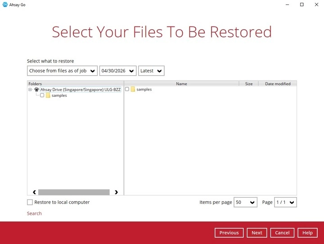Image resolution: width=324 pixels, height=244 pixels.
Task: Tick the samples checkbox in Name list
Action: pyautogui.click(x=127, y=89)
